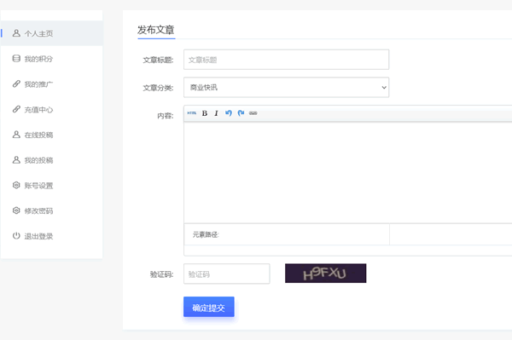This screenshot has height=340, width=512.
Task: Toggle italic formatting in editor
Action: coord(216,113)
